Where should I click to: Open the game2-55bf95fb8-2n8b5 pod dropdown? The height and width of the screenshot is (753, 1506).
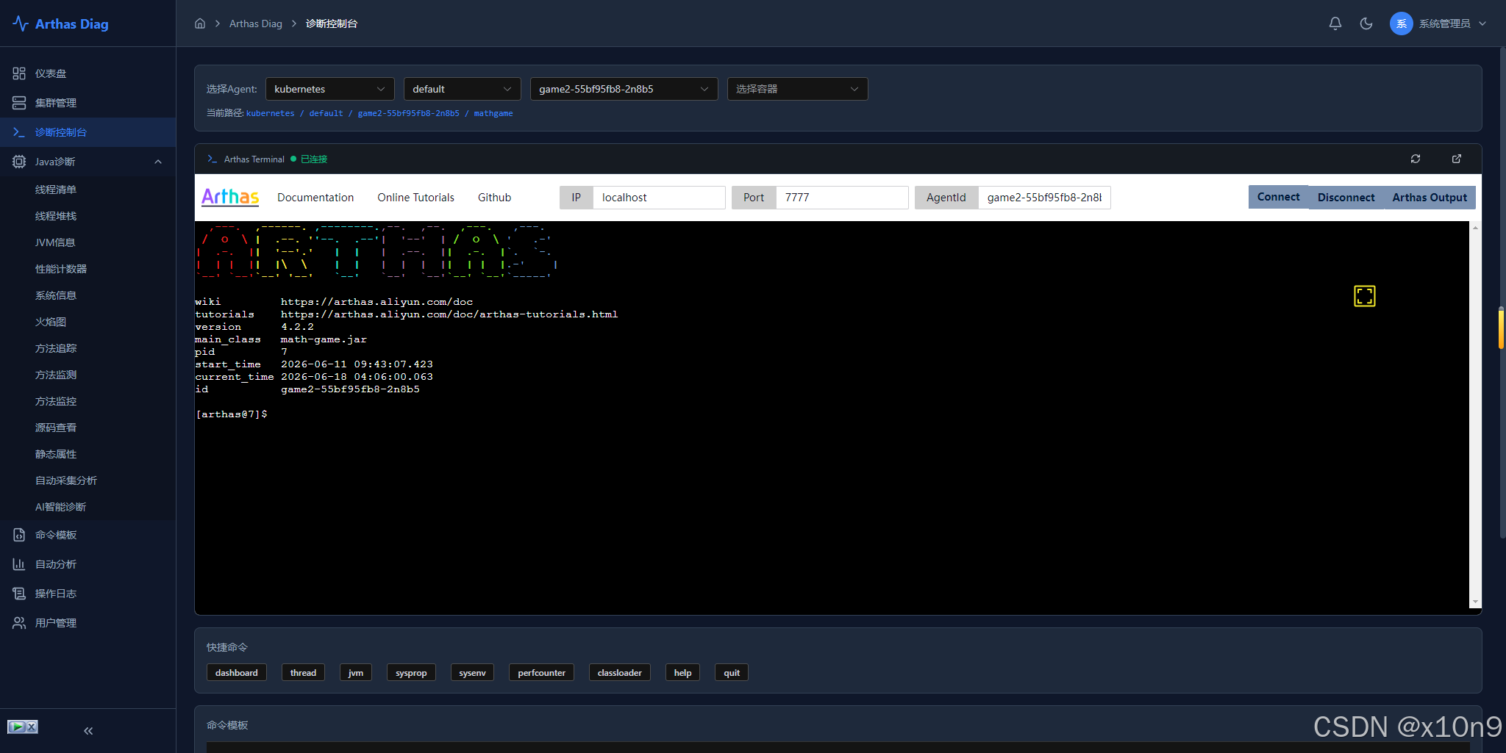click(x=624, y=89)
